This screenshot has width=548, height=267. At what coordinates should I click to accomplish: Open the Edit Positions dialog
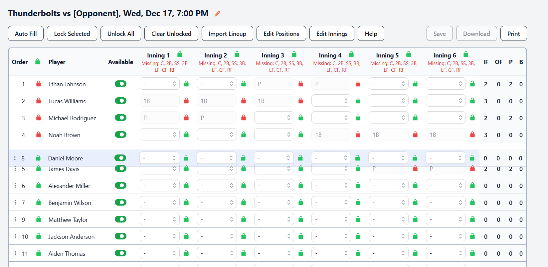(281, 34)
